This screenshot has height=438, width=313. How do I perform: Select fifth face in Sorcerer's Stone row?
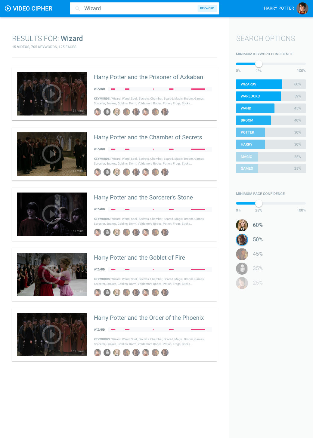tap(136, 232)
